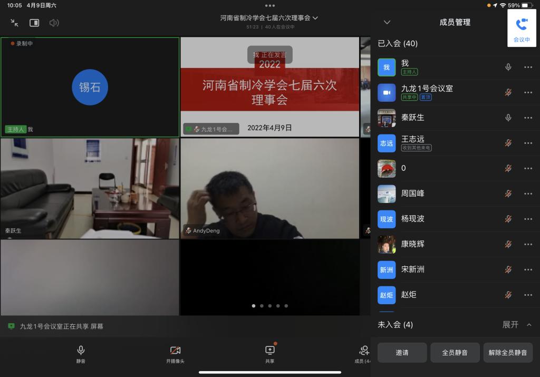
Task: Open the 共享 screen share button
Action: coord(269,353)
